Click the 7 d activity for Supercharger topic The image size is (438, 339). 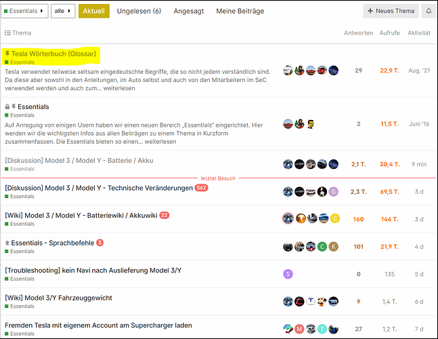[419, 329]
